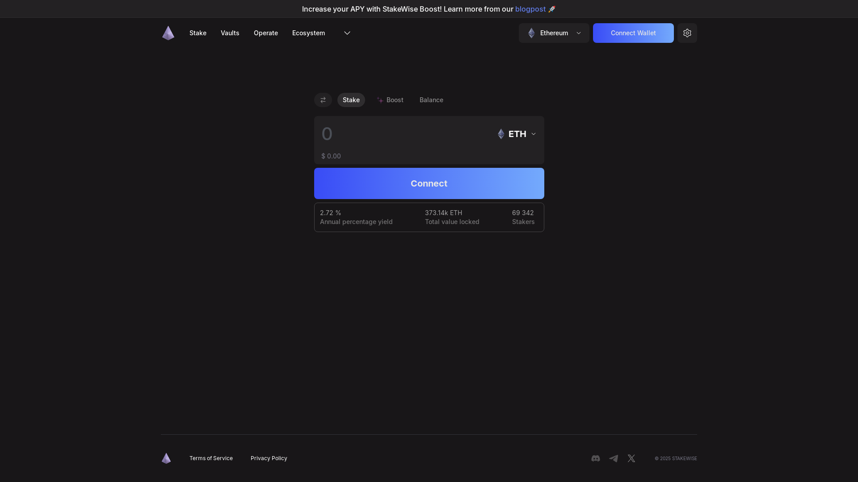
Task: Click the 69 342 Stakers count
Action: (523, 213)
